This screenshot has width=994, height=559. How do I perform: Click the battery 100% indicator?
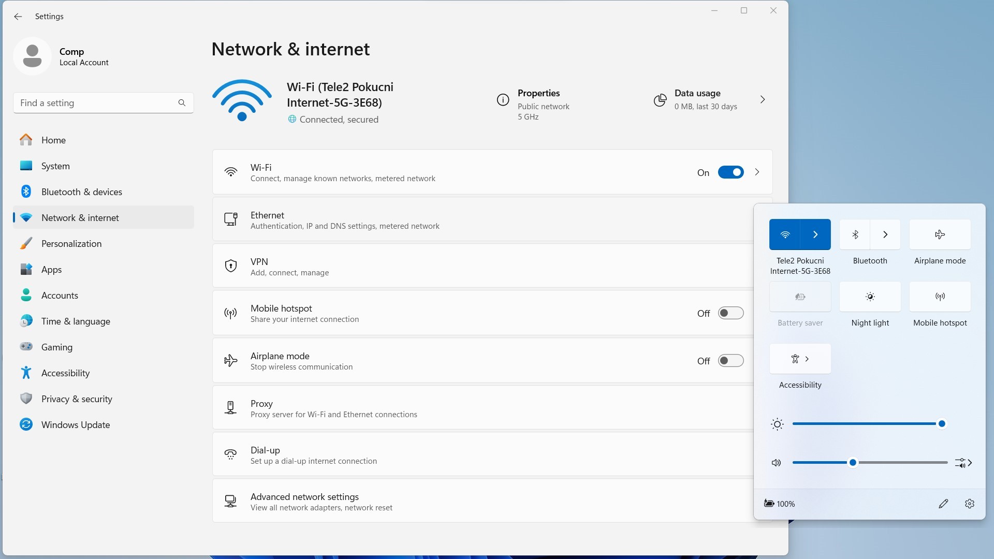(x=780, y=504)
